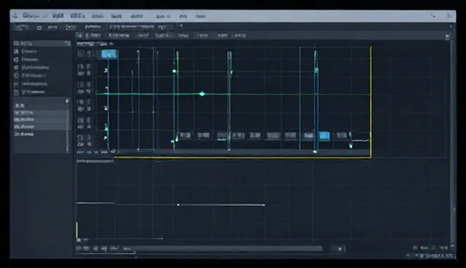466x268 pixels.
Task: Select the pale square keyframe on upper green curve
Action: (x=174, y=71)
